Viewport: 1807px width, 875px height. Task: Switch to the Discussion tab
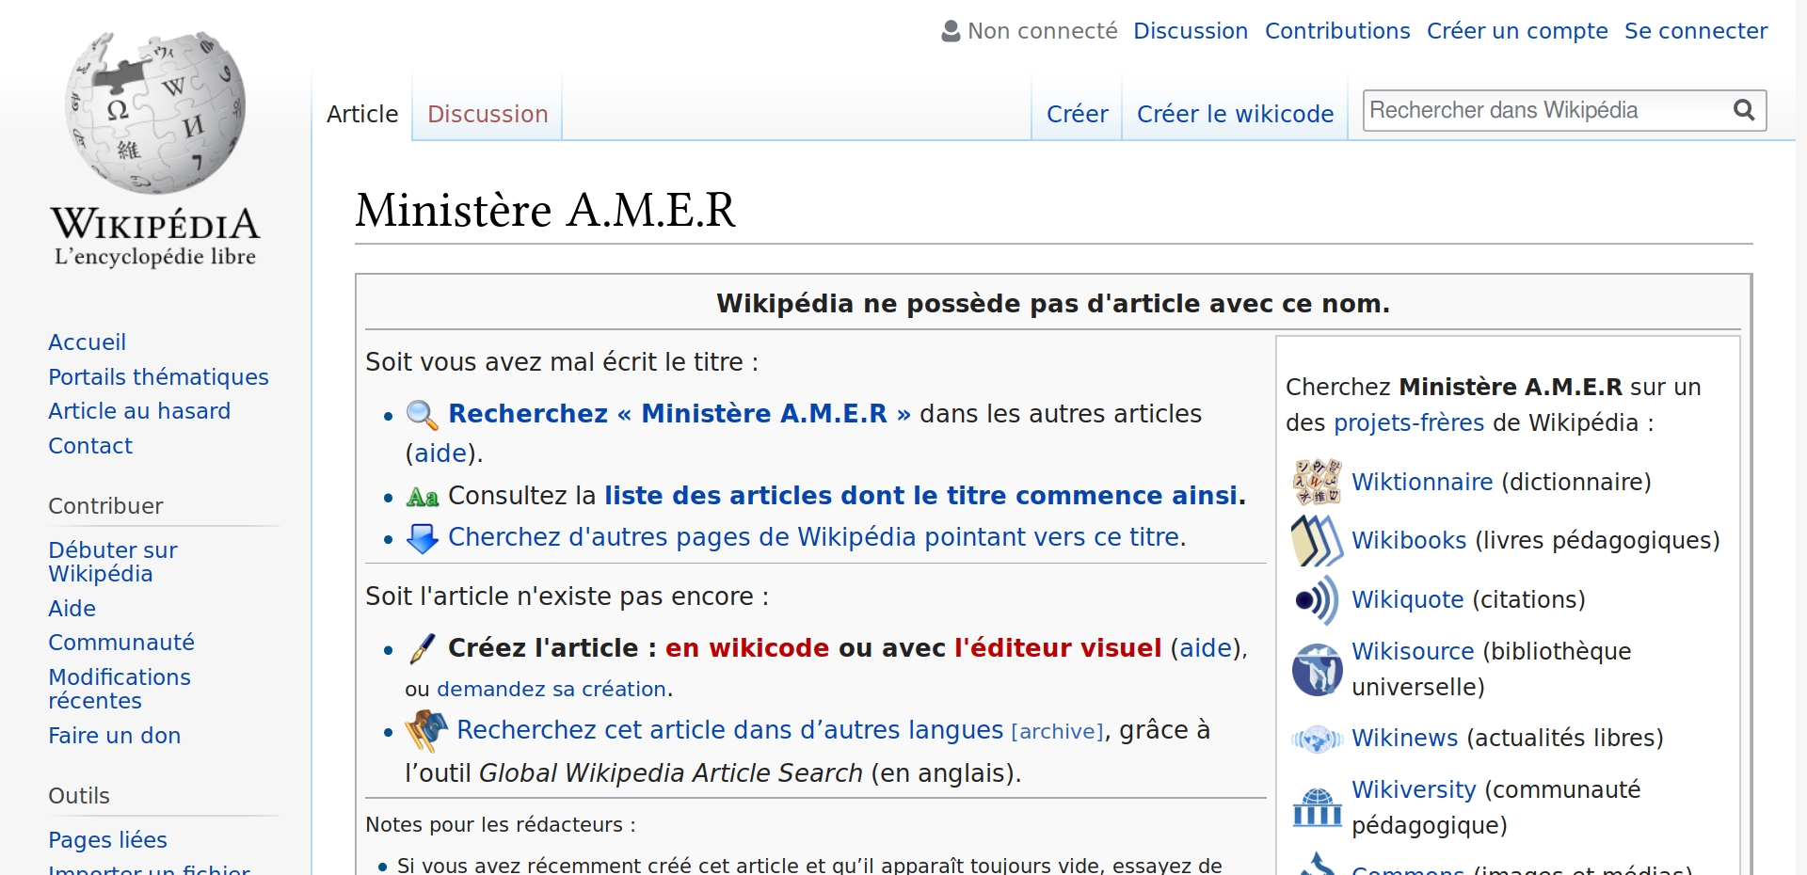[x=488, y=114]
